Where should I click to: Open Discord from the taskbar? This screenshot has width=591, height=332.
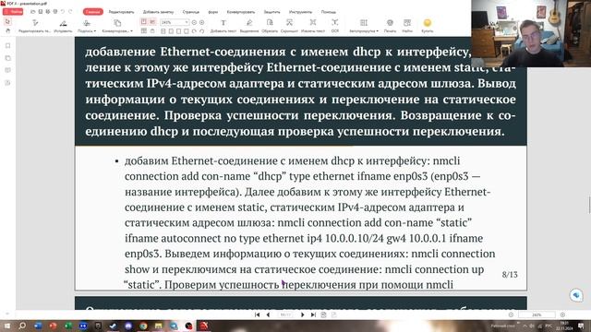point(128,326)
